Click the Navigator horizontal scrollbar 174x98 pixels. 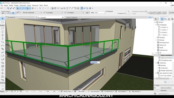[163, 79]
